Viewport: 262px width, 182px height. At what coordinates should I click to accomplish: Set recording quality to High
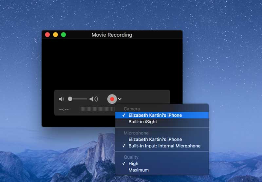point(162,163)
